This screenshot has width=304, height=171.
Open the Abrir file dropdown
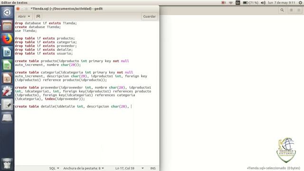pyautogui.click(x=24, y=17)
